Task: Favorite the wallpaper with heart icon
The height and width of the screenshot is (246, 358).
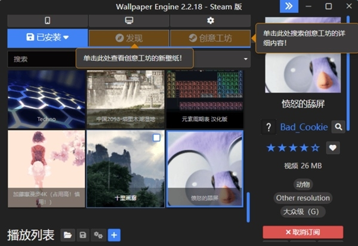Action: 333,148
